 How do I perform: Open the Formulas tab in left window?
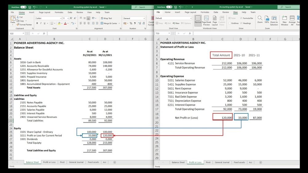(59, 12)
